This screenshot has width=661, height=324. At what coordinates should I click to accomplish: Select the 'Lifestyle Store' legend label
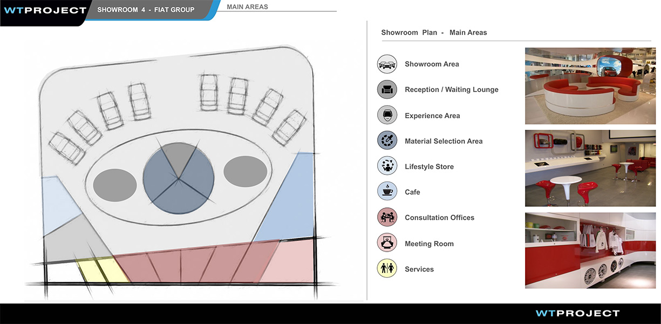coord(429,167)
